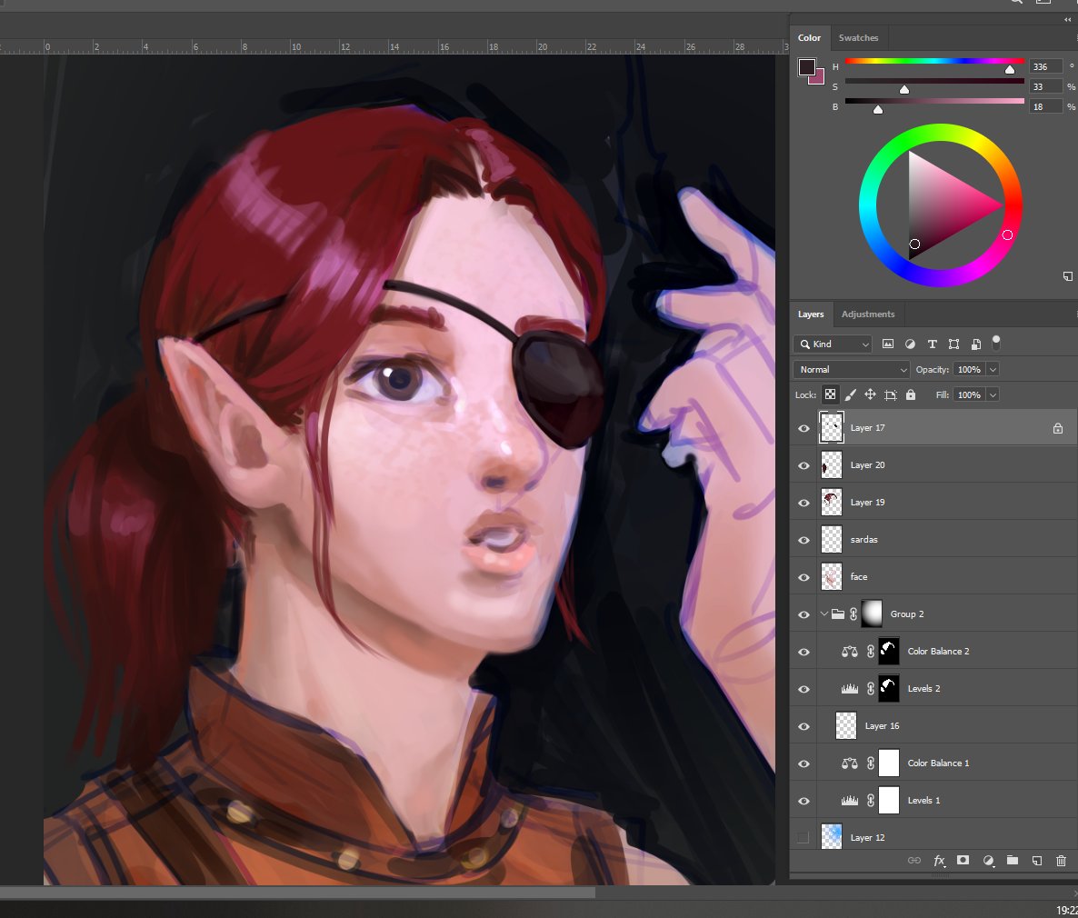Add a layer mask
The width and height of the screenshot is (1078, 918).
(x=963, y=860)
